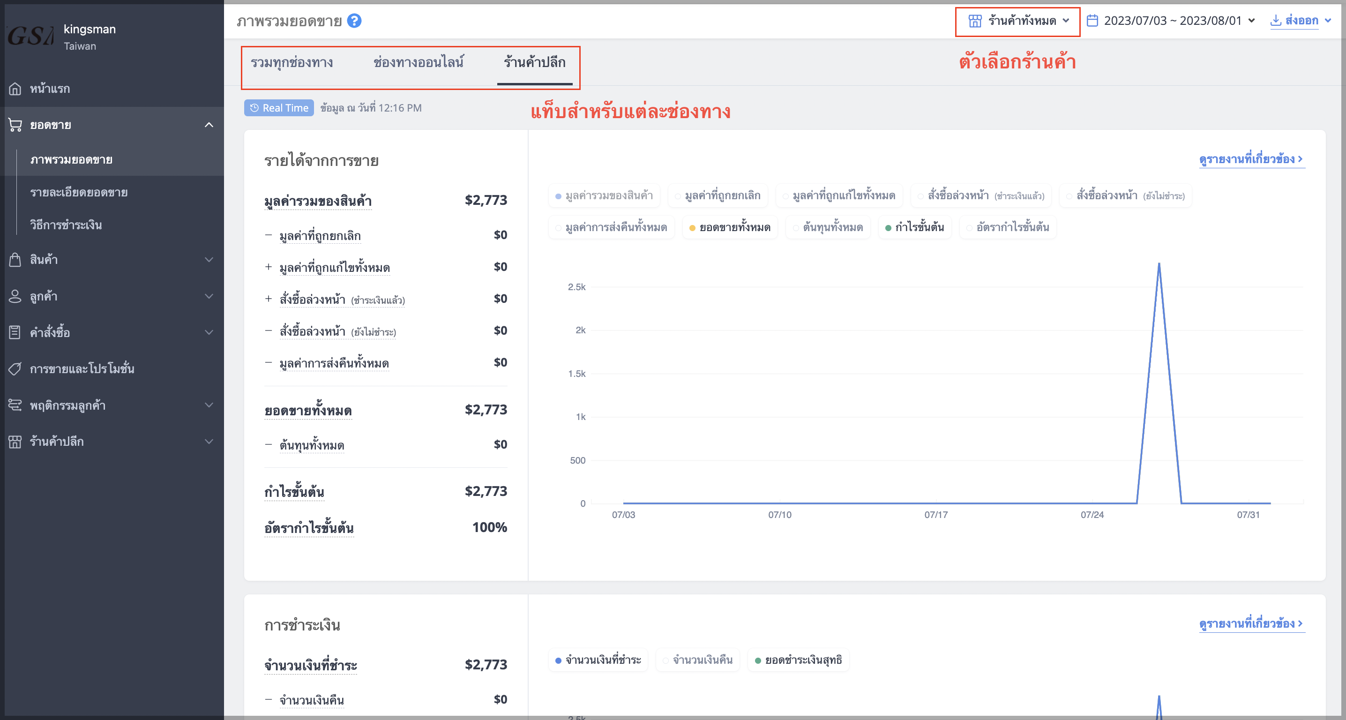Screen dimensions: 1346x720
Task: Open ดูรายงานที่เกี่ยวข้อง link in sales revenue card
Action: [1251, 159]
